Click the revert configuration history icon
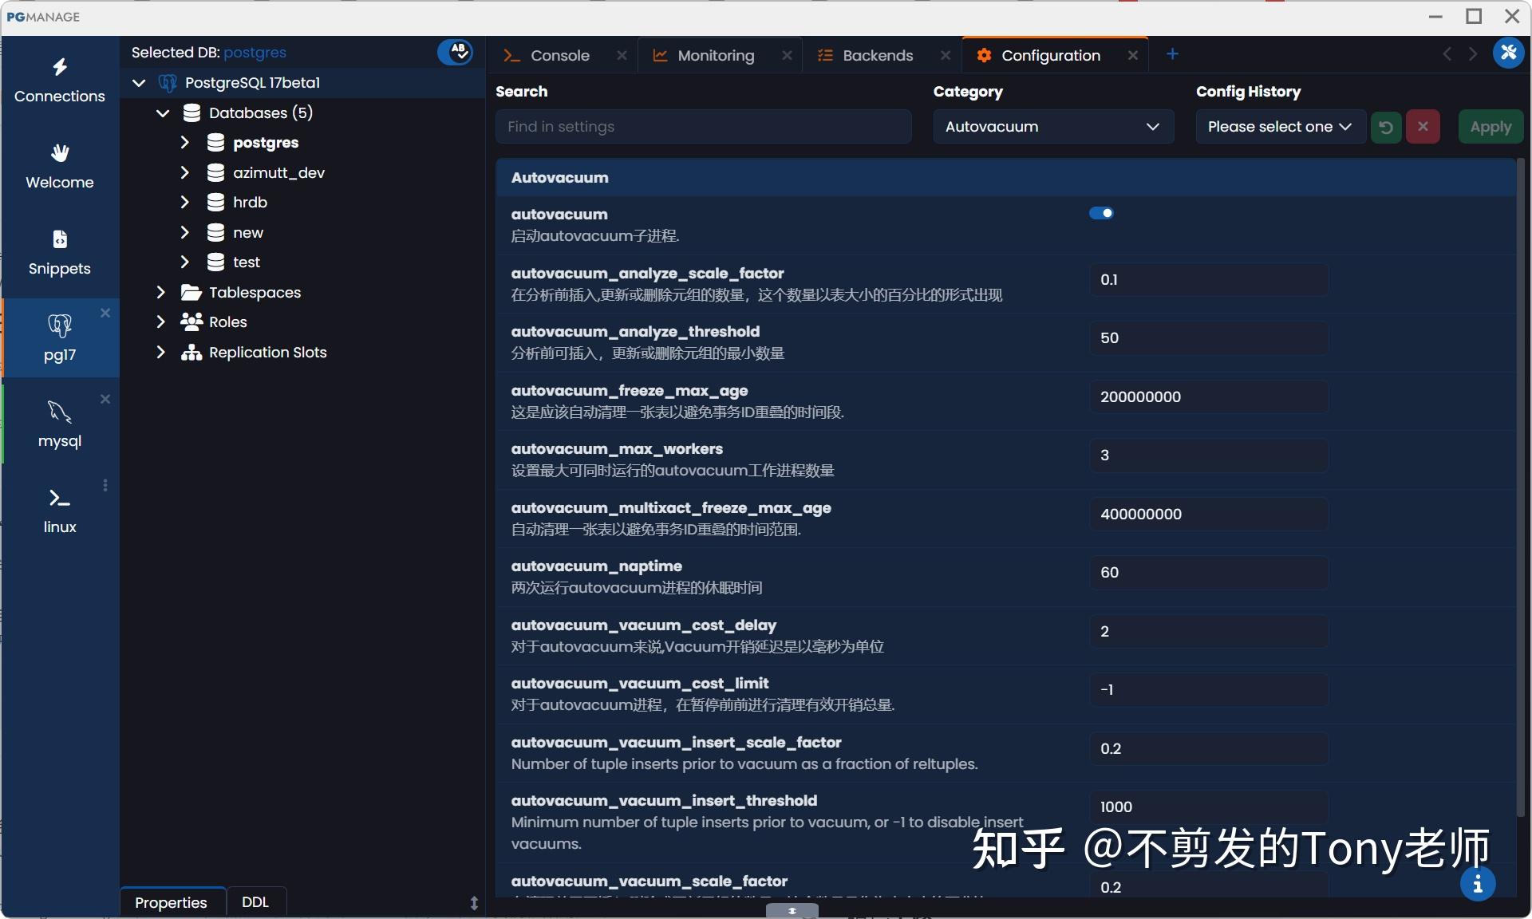The image size is (1532, 919). 1385,126
